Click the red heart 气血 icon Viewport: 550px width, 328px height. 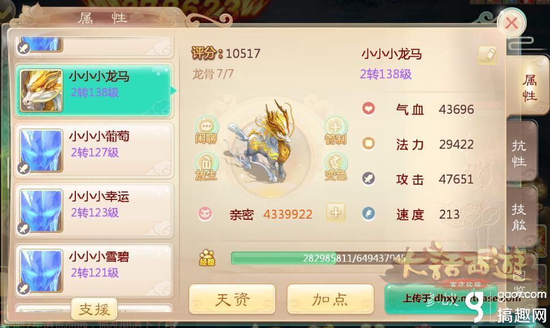(368, 108)
